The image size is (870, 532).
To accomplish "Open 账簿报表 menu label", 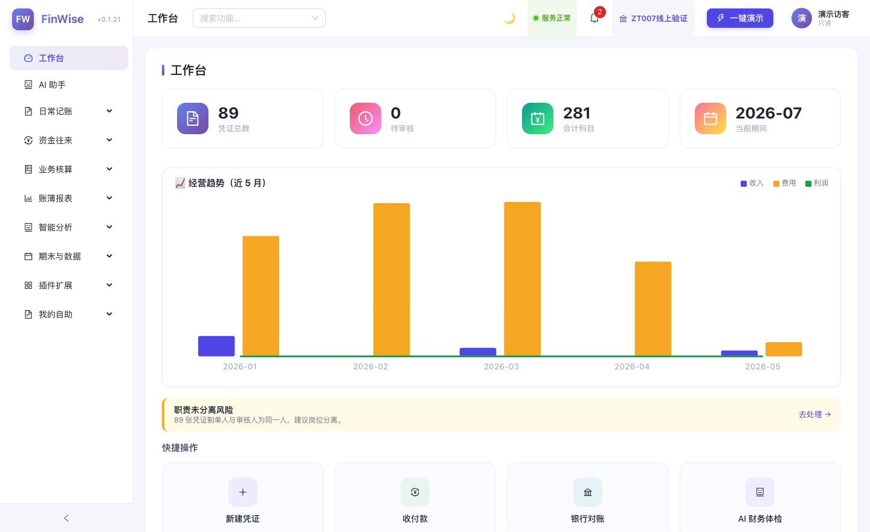I will (56, 198).
